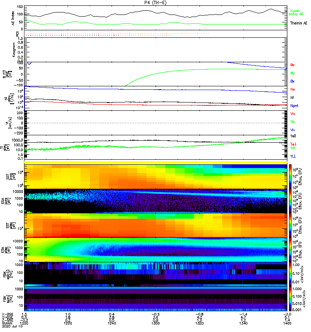Click the 1300 time tick label
Viewport: 311px width, 332px height.
(155, 323)
